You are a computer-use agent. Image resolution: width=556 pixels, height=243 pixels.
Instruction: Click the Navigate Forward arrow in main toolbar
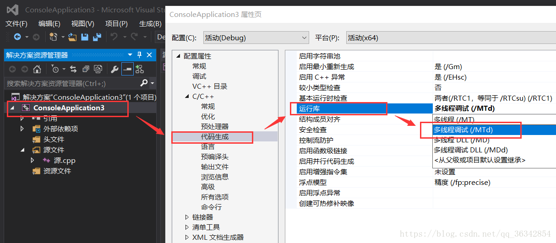pyautogui.click(x=36, y=37)
